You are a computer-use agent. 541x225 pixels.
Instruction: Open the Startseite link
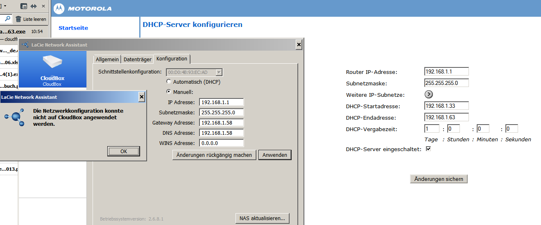pyautogui.click(x=73, y=28)
